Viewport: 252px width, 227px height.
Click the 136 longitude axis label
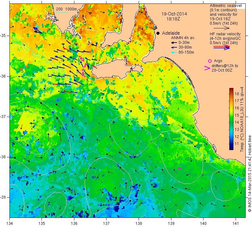pyautogui.click(x=74, y=224)
